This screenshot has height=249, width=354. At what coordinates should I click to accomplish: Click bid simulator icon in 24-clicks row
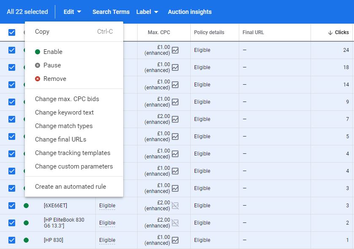pos(175,50)
